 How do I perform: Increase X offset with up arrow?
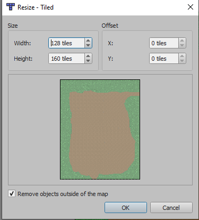coord(182,40)
